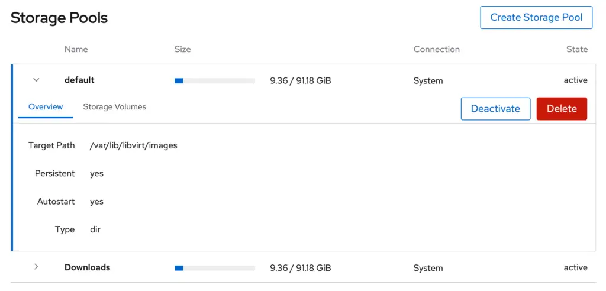Screen dimensions: 606x291
Task: Select the Overview tab
Action: pos(46,106)
